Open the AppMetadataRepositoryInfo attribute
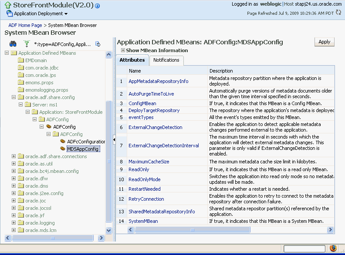Viewport: 345px width, 255px height. pyautogui.click(x=159, y=81)
